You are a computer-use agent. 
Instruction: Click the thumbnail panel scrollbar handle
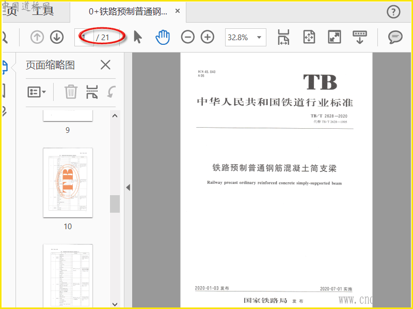(x=115, y=204)
